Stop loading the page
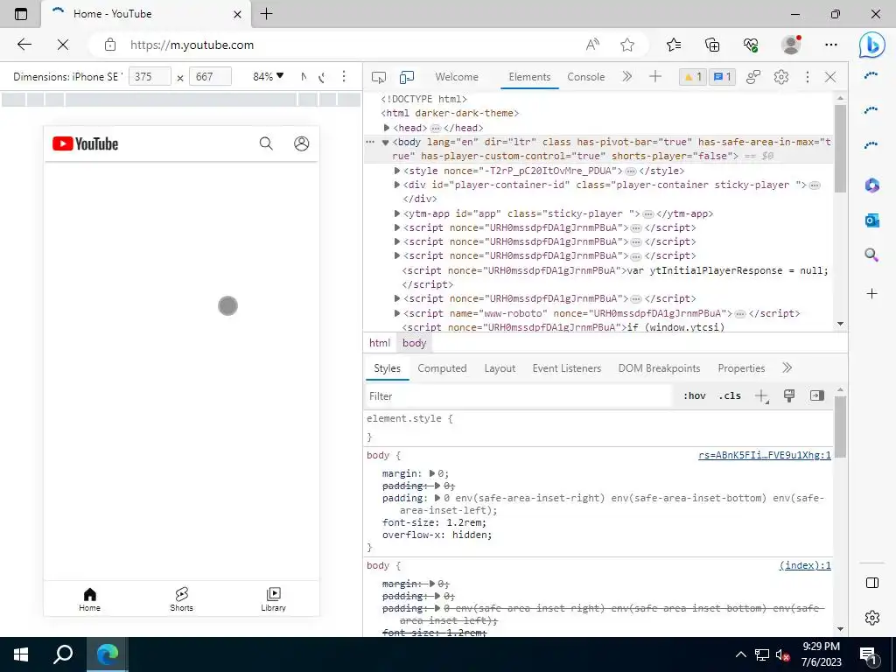 point(63,45)
